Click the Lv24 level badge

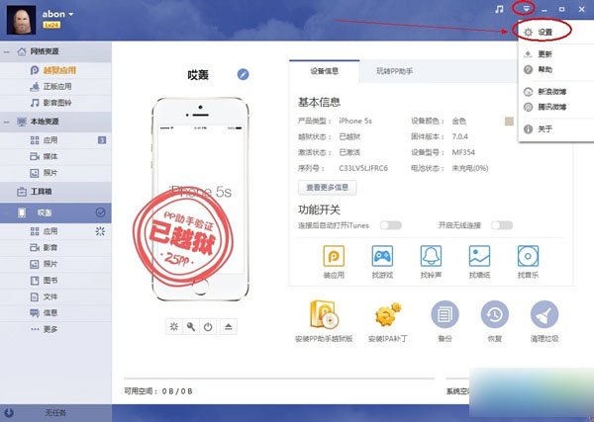point(51,26)
